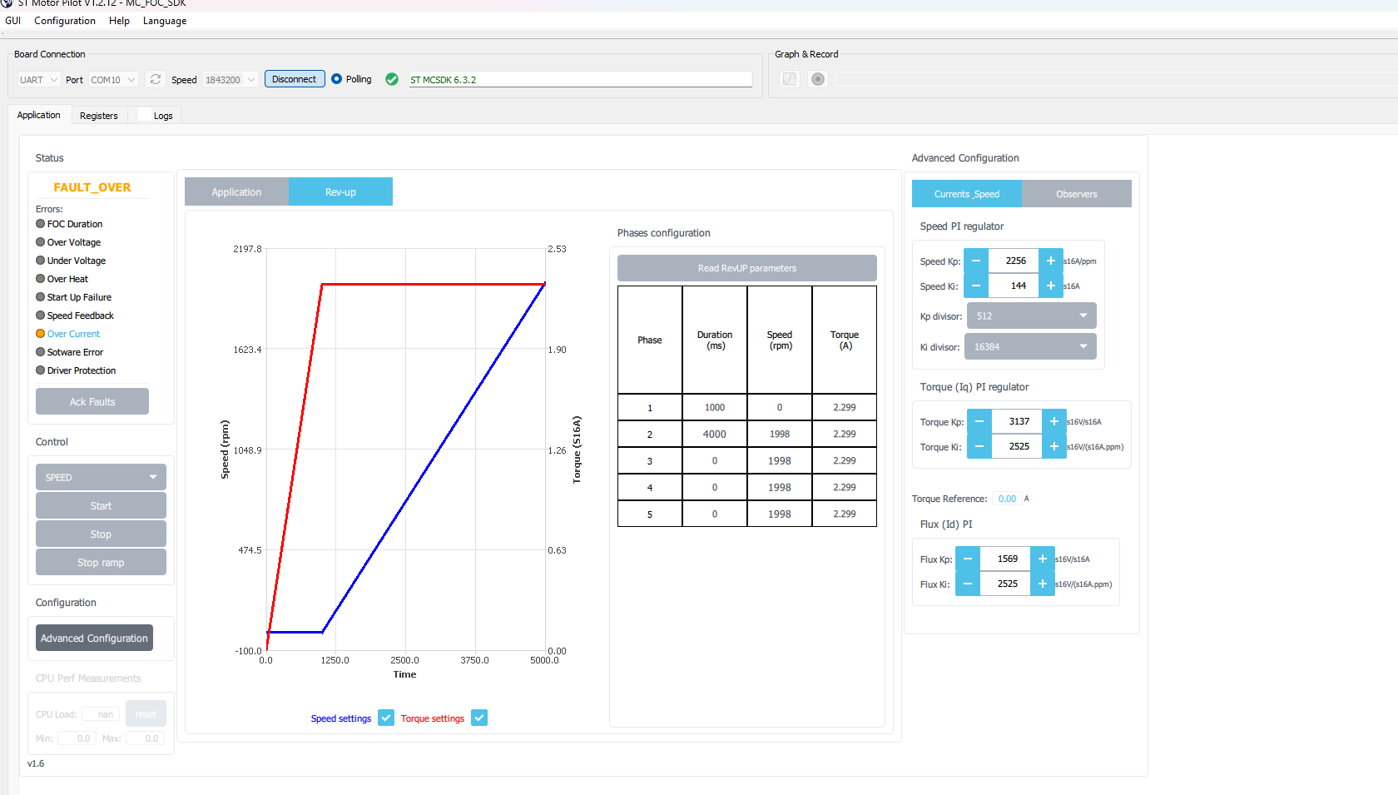Uncheck the Torque settings checkbox
This screenshot has width=1398, height=795.
pos(479,717)
